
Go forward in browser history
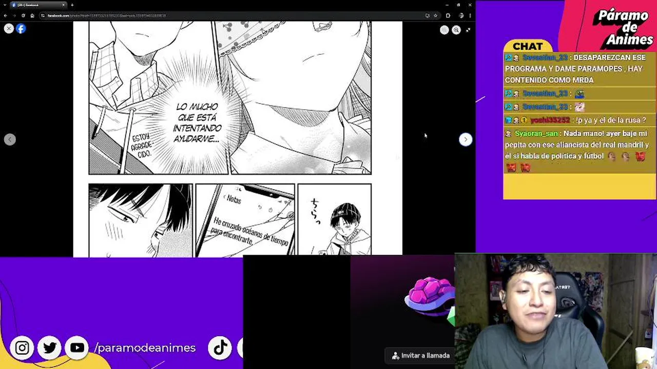[14, 15]
